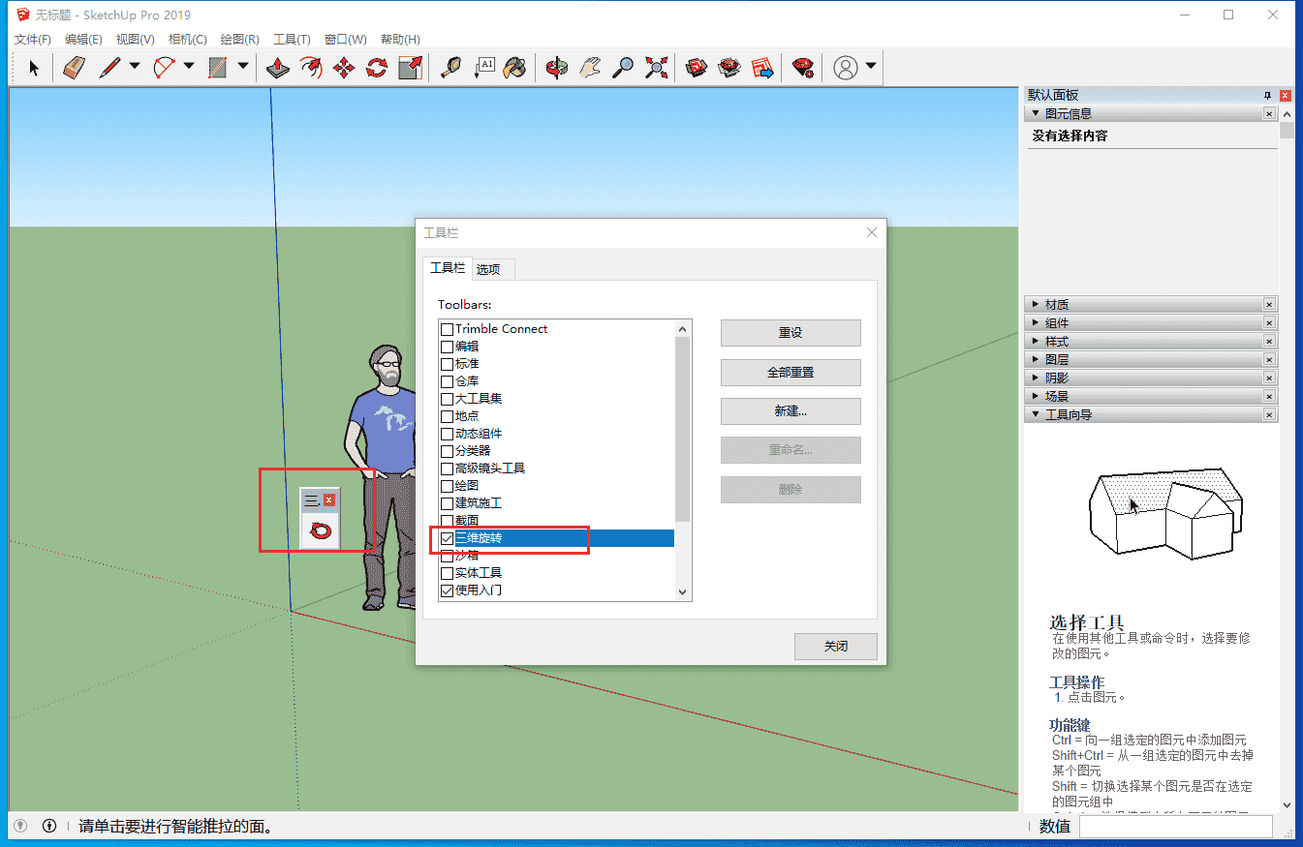Open the 3D Warehouse
Image resolution: width=1303 pixels, height=847 pixels.
point(697,68)
